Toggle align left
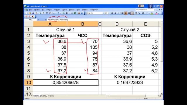 coord(122,13)
